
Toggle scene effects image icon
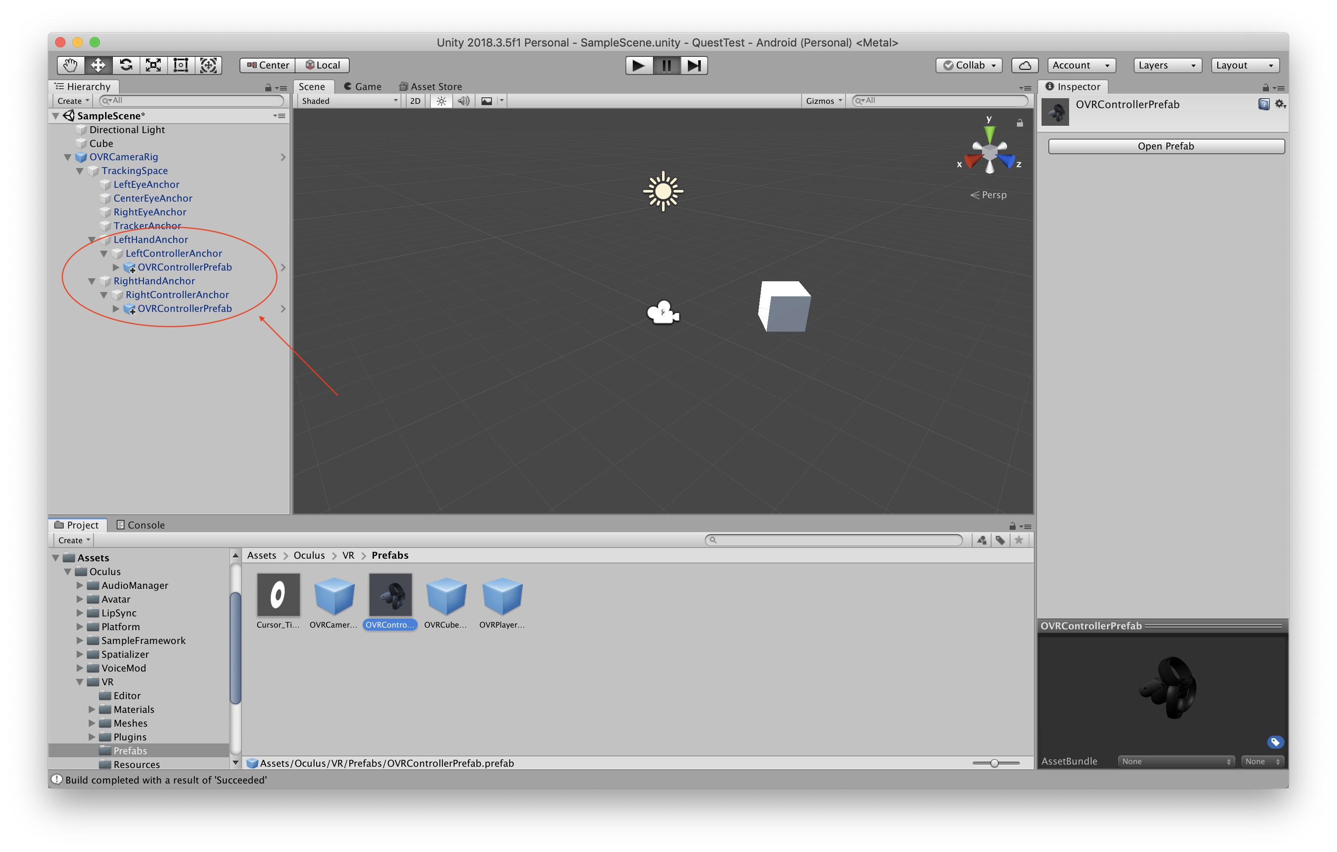pyautogui.click(x=486, y=101)
